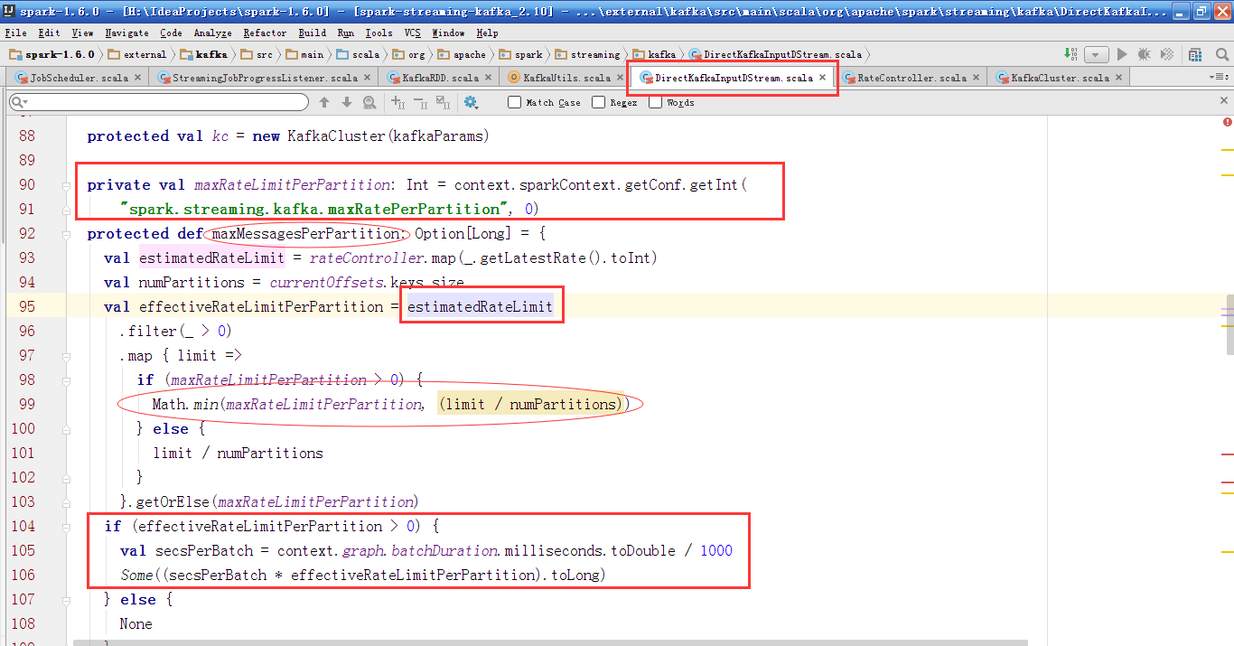Open search settings gear dropdown
Viewport: 1234px width, 646px height.
(x=471, y=103)
